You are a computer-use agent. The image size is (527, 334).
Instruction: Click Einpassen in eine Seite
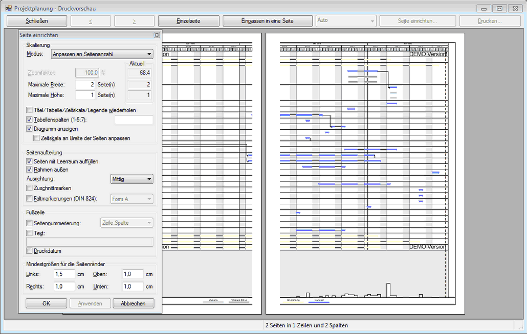(268, 21)
